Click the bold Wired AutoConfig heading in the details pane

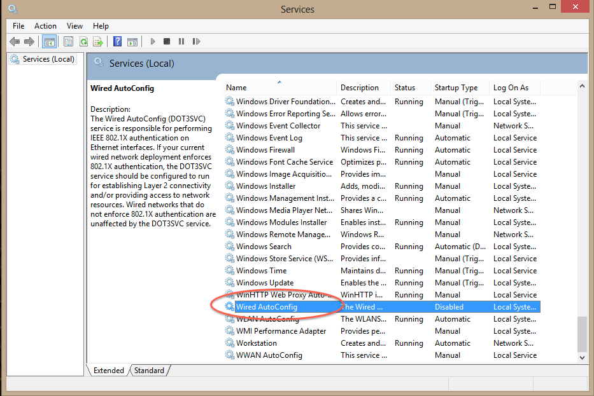(122, 88)
